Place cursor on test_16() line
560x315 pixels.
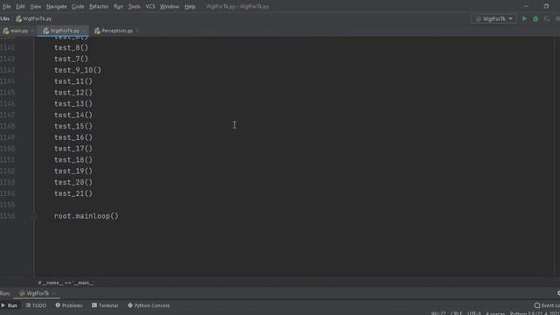click(x=73, y=137)
